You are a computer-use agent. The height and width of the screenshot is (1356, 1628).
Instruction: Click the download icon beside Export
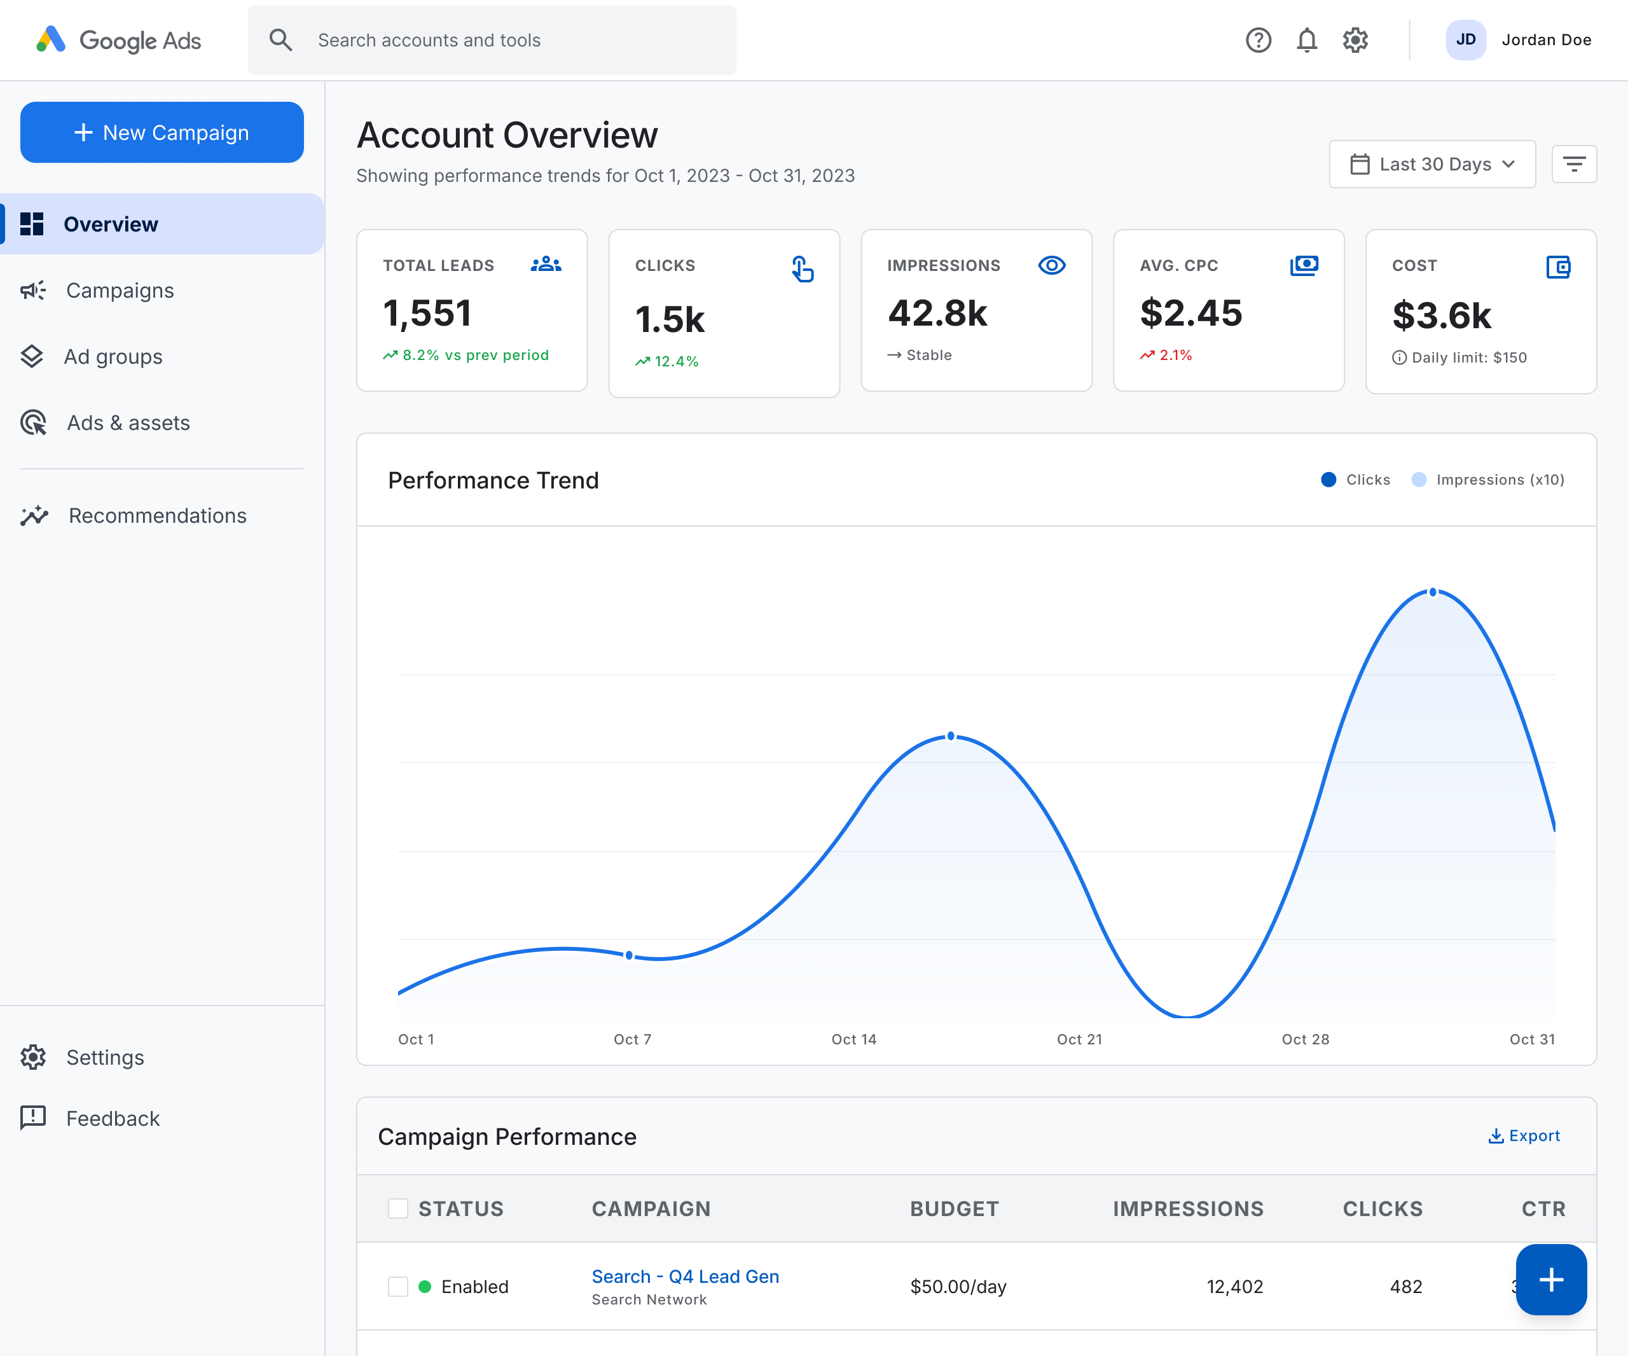click(1496, 1136)
